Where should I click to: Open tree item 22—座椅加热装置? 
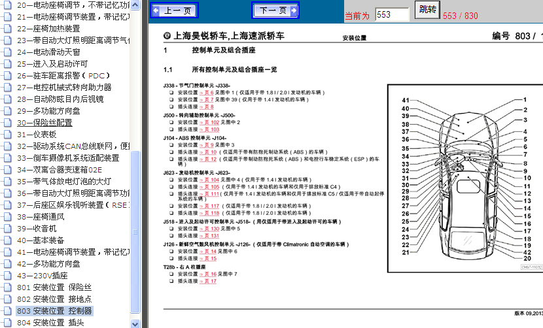(x=48, y=29)
